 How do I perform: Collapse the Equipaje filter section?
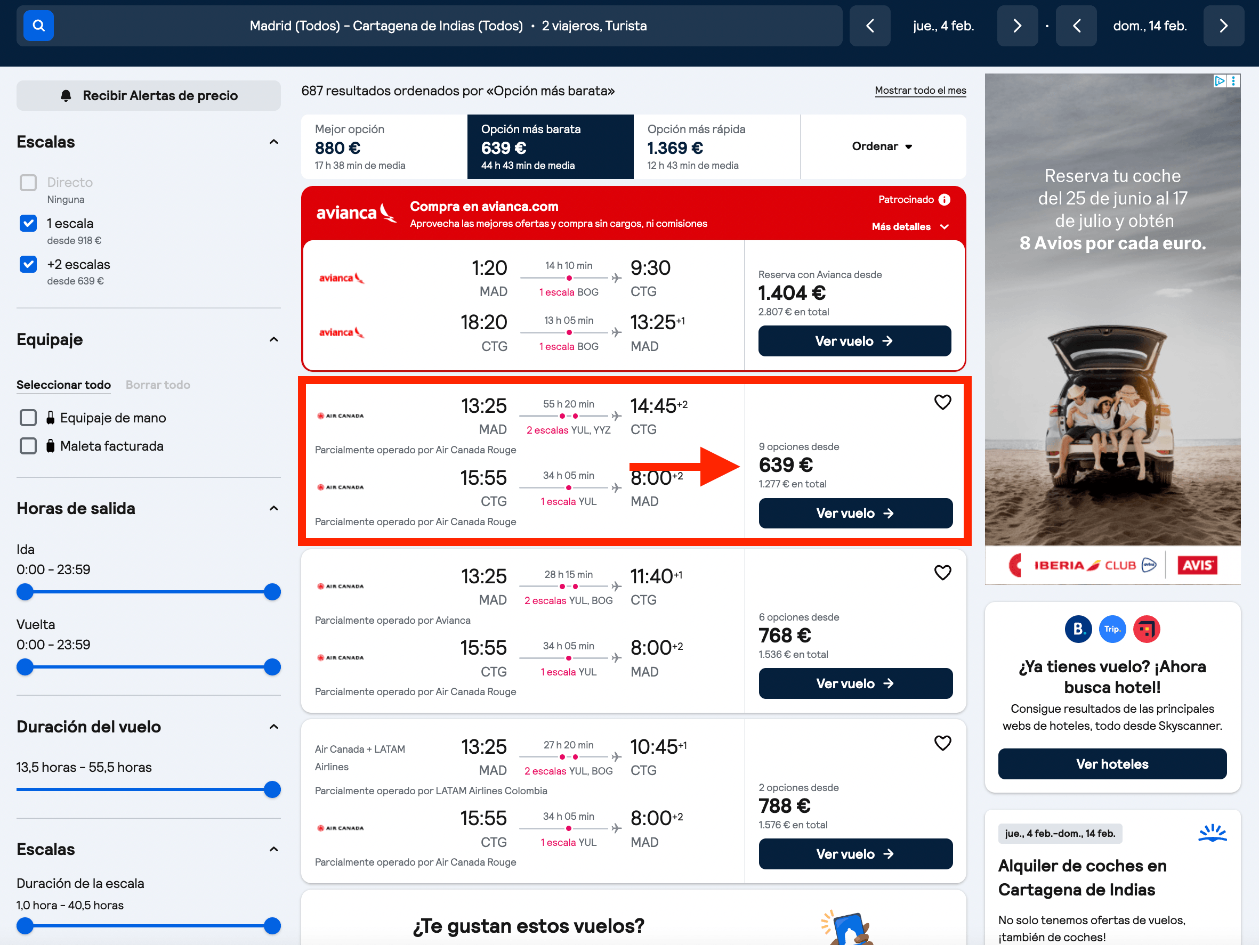pyautogui.click(x=273, y=340)
